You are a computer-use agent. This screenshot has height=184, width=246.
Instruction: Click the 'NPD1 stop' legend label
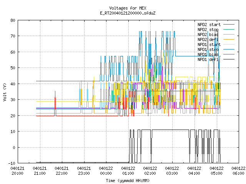pyautogui.click(x=208, y=49)
